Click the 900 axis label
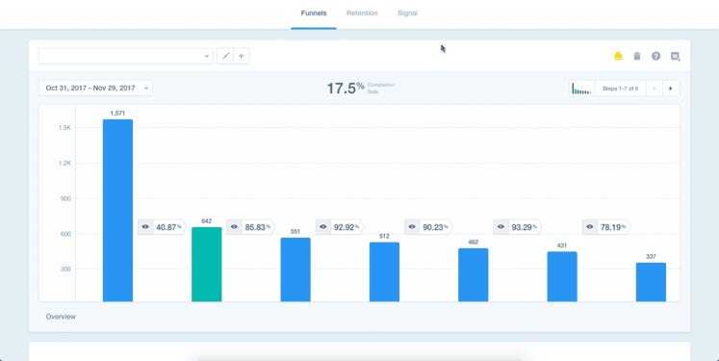The image size is (719, 361). coord(65,198)
